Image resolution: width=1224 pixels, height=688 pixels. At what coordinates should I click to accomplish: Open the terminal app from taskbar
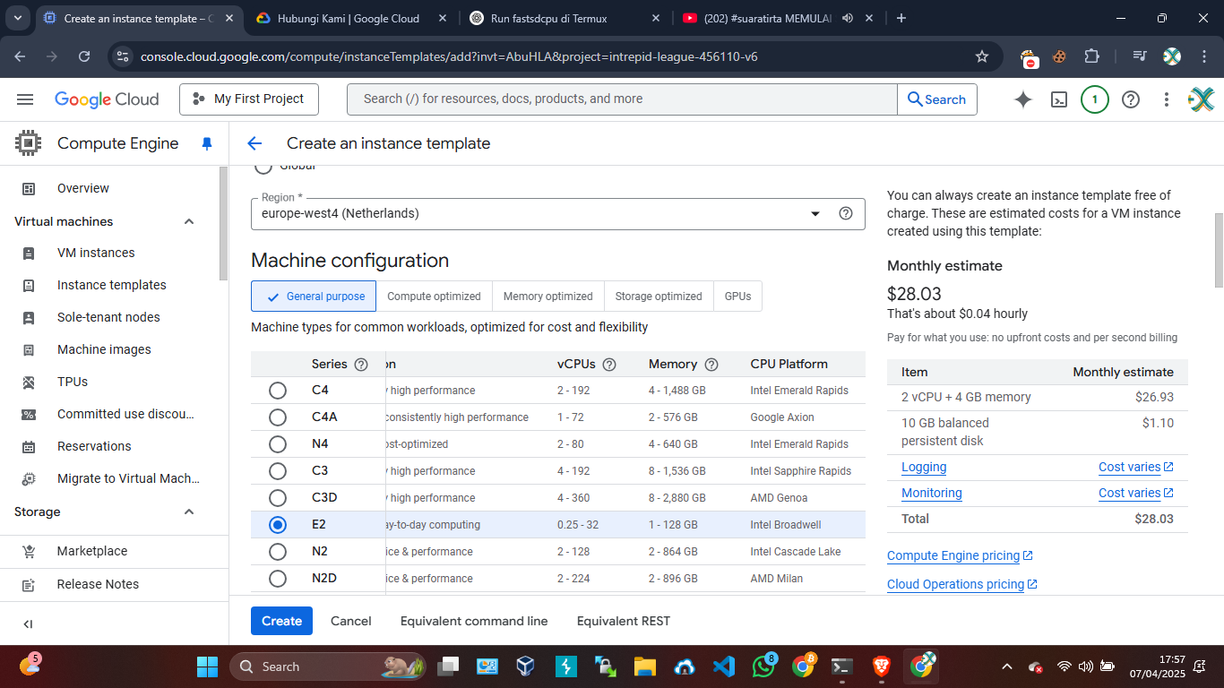(x=842, y=666)
